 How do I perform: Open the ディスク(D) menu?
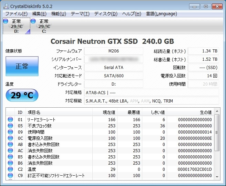(x=106, y=14)
